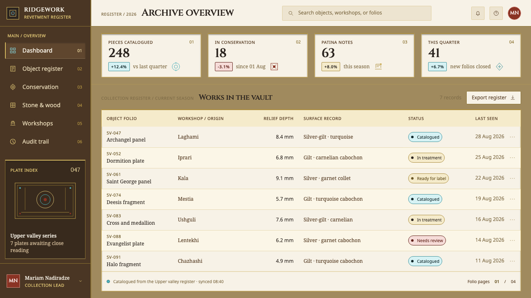Open Audit trail in sidebar
531x298 pixels.
pos(45,142)
